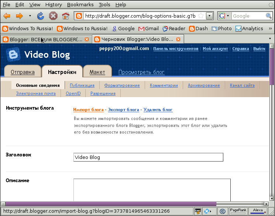This screenshot has height=216, width=275.
Task: Open the Help menu
Action: tap(121, 4)
